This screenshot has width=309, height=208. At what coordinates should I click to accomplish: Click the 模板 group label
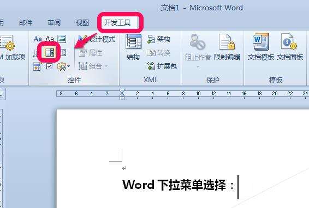pos(276,80)
